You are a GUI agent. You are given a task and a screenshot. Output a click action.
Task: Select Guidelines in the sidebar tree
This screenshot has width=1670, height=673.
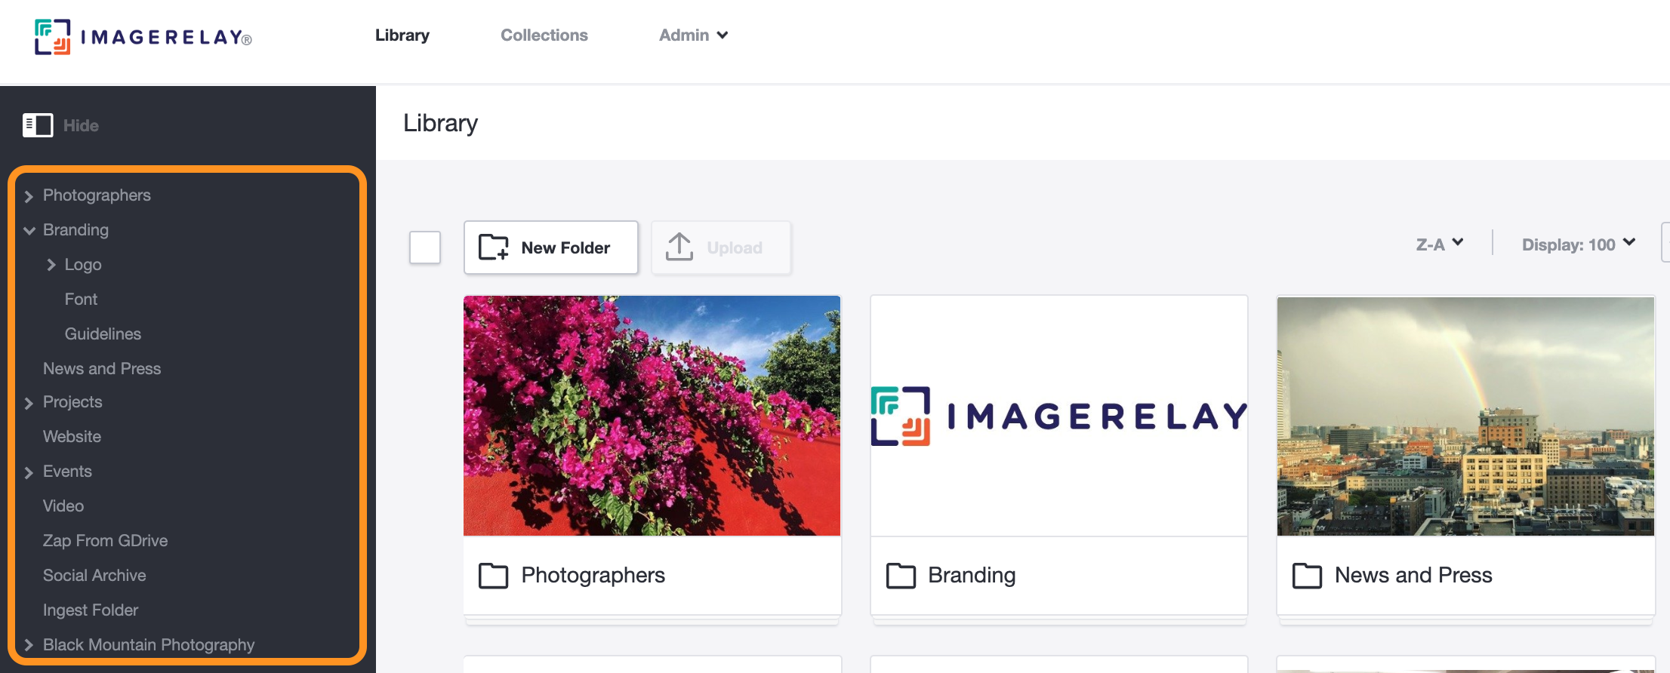coord(103,334)
